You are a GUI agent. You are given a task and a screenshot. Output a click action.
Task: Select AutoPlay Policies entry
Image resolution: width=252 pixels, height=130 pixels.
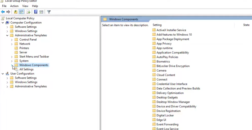167,57
